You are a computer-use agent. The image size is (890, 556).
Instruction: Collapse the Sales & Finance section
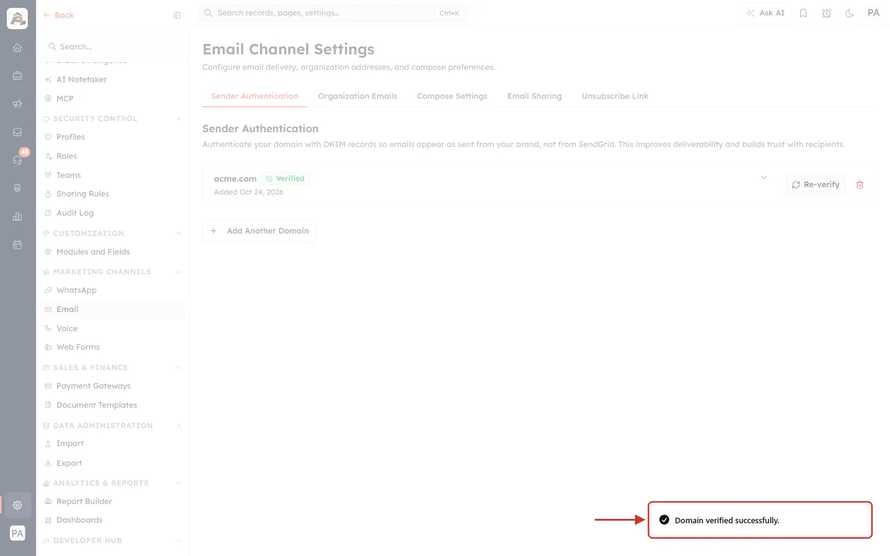pyautogui.click(x=179, y=368)
